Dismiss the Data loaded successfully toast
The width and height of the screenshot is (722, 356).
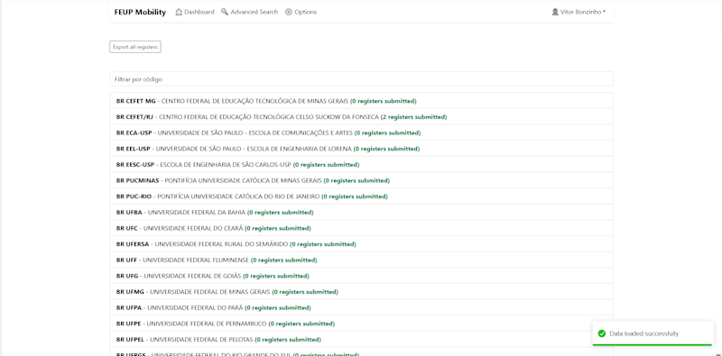point(653,333)
